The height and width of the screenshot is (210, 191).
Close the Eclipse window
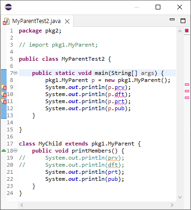(180, 7)
